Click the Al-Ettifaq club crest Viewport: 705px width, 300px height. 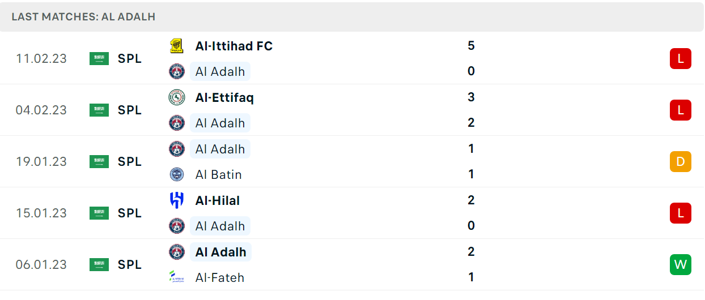[177, 97]
